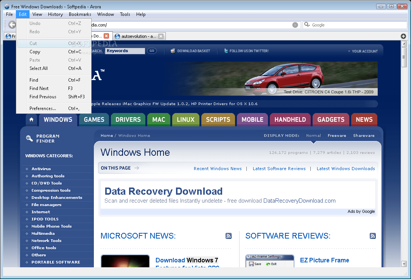The image size is (411, 279).
Task: Set display mode to Normal
Action: coord(313,136)
